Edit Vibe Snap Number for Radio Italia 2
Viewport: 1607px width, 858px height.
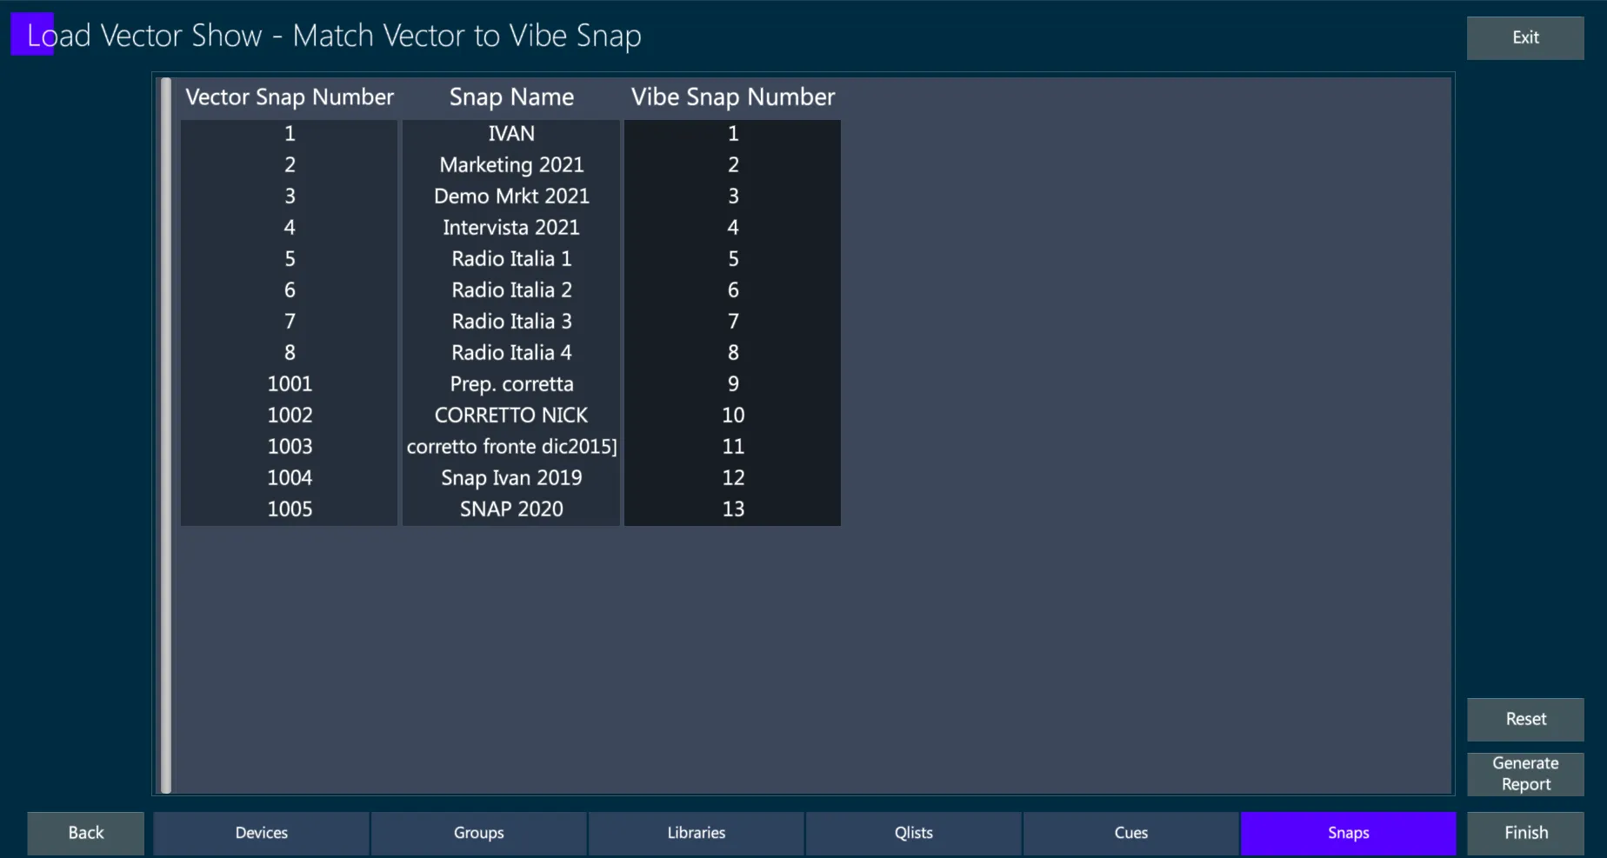pyautogui.click(x=732, y=290)
